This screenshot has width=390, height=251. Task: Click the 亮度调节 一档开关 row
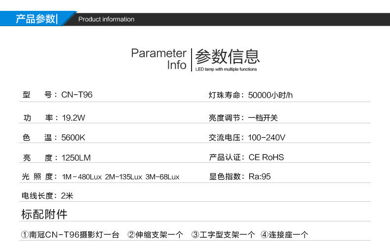[243, 118]
